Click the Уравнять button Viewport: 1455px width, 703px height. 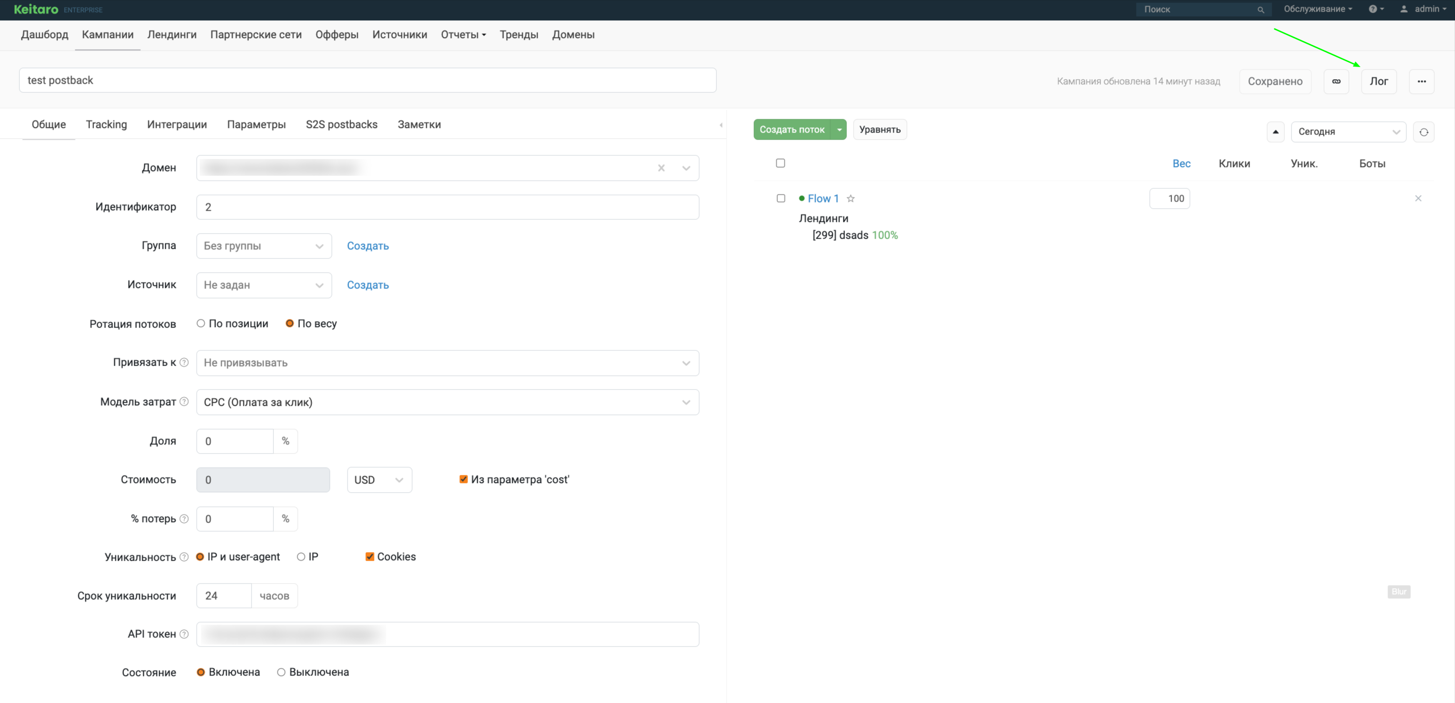pos(879,130)
